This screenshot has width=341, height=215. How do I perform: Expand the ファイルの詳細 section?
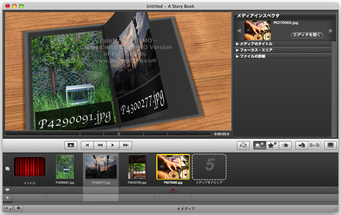click(283, 57)
